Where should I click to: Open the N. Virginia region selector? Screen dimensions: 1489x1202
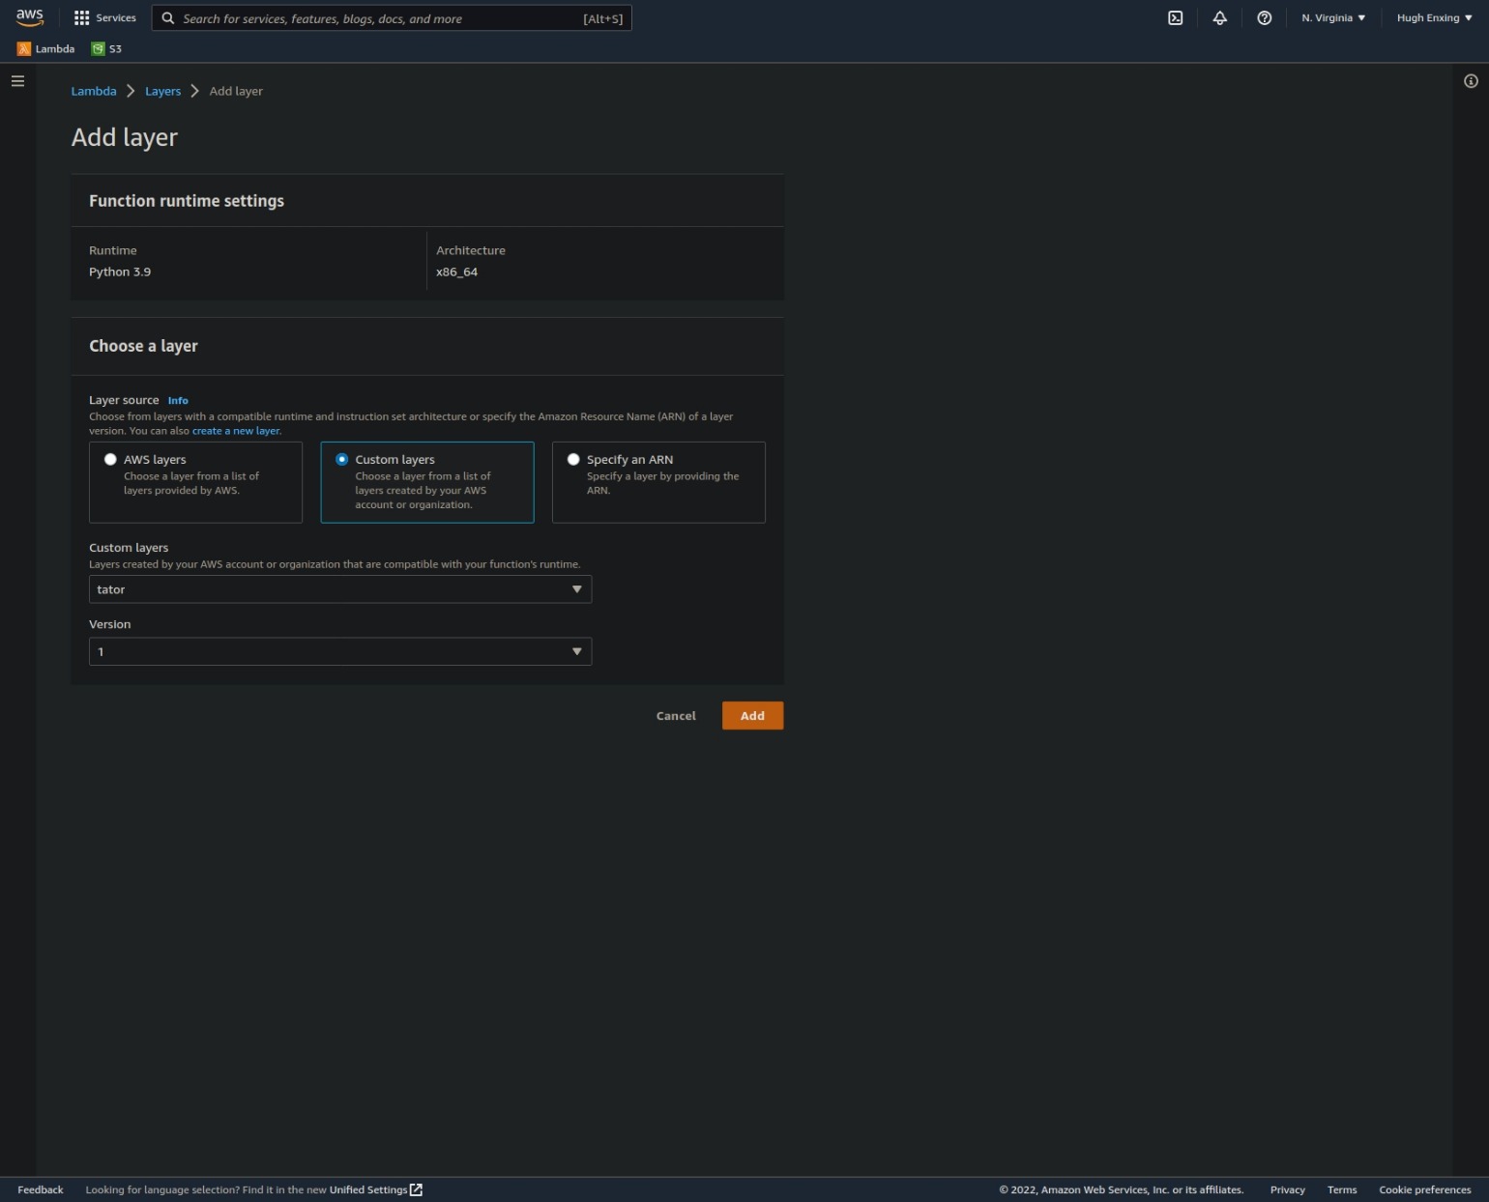tap(1332, 18)
